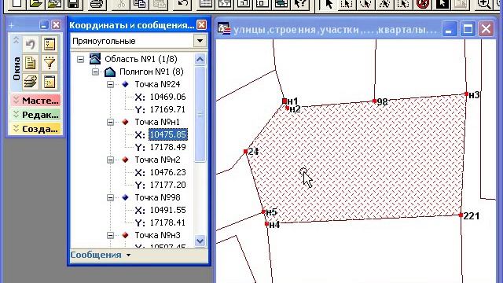Click the Y value 17169.71
The width and height of the screenshot is (503, 283).
(167, 109)
